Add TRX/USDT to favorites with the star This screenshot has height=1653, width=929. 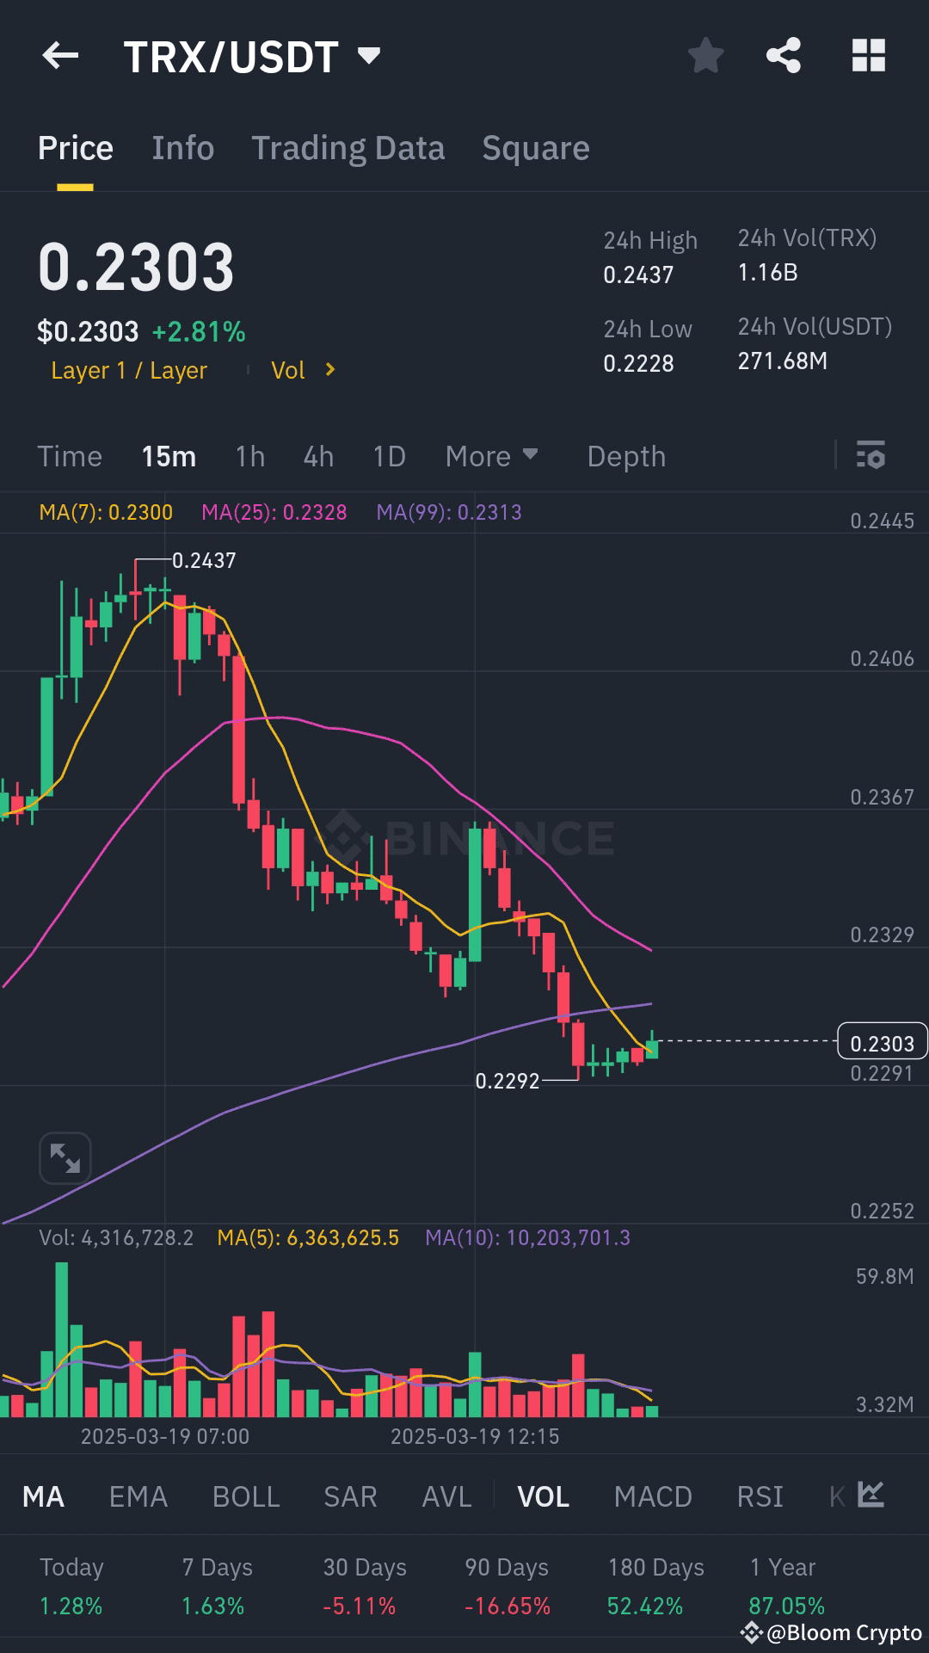point(705,55)
